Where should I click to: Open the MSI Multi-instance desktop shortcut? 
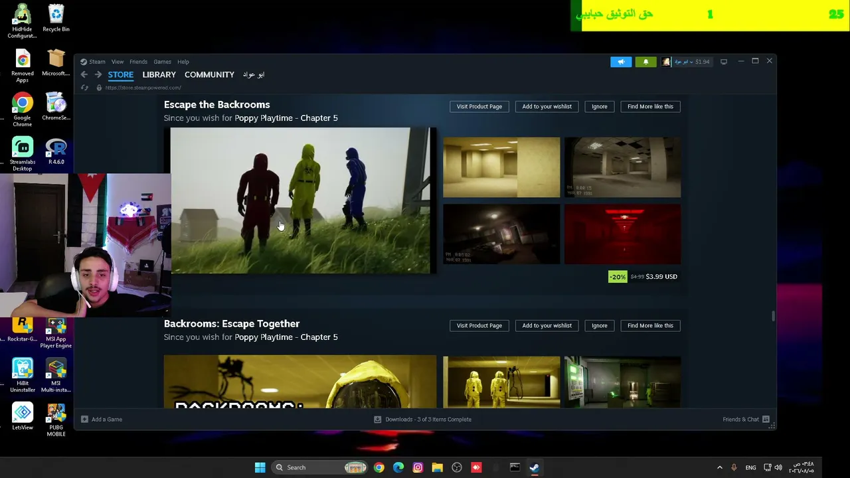[56, 376]
